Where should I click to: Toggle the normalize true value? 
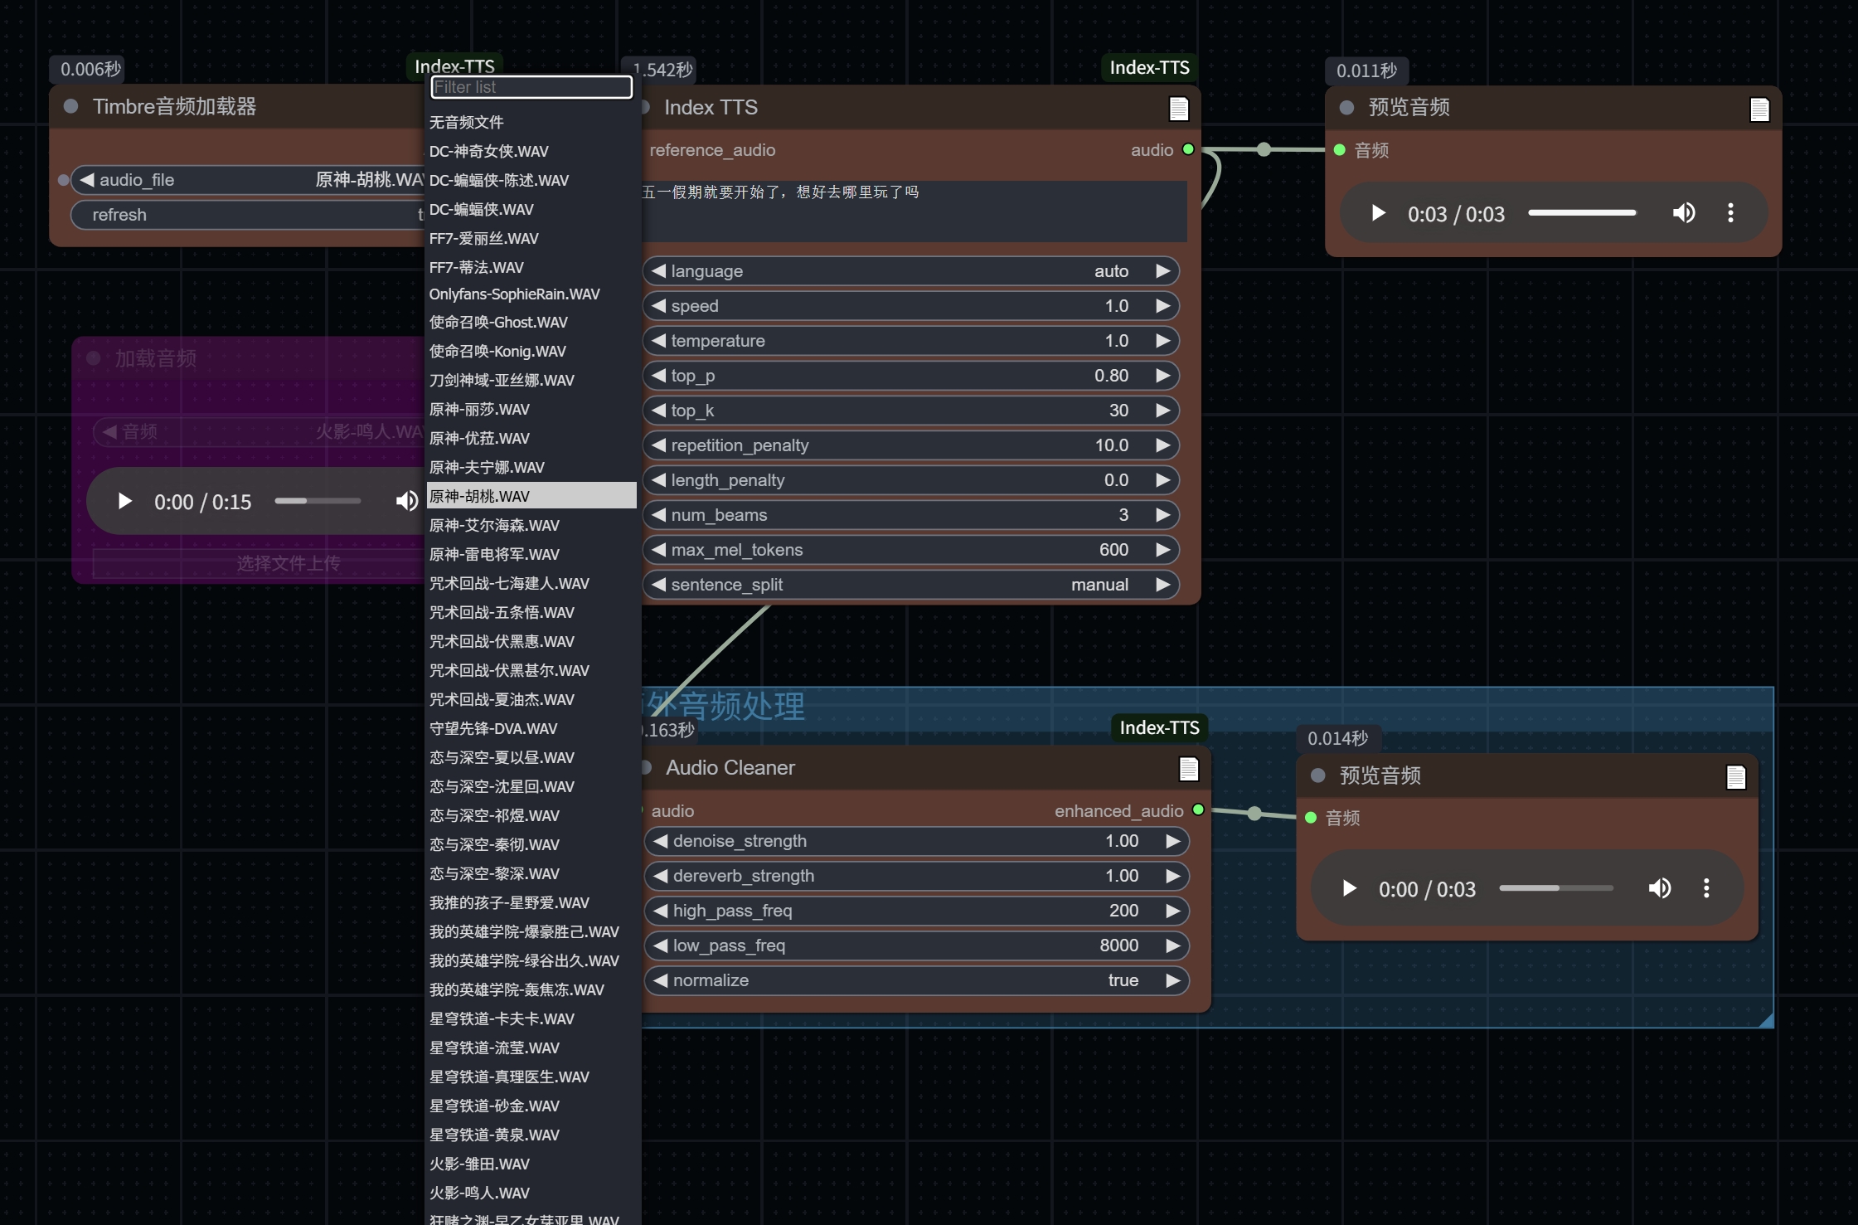tap(1123, 980)
